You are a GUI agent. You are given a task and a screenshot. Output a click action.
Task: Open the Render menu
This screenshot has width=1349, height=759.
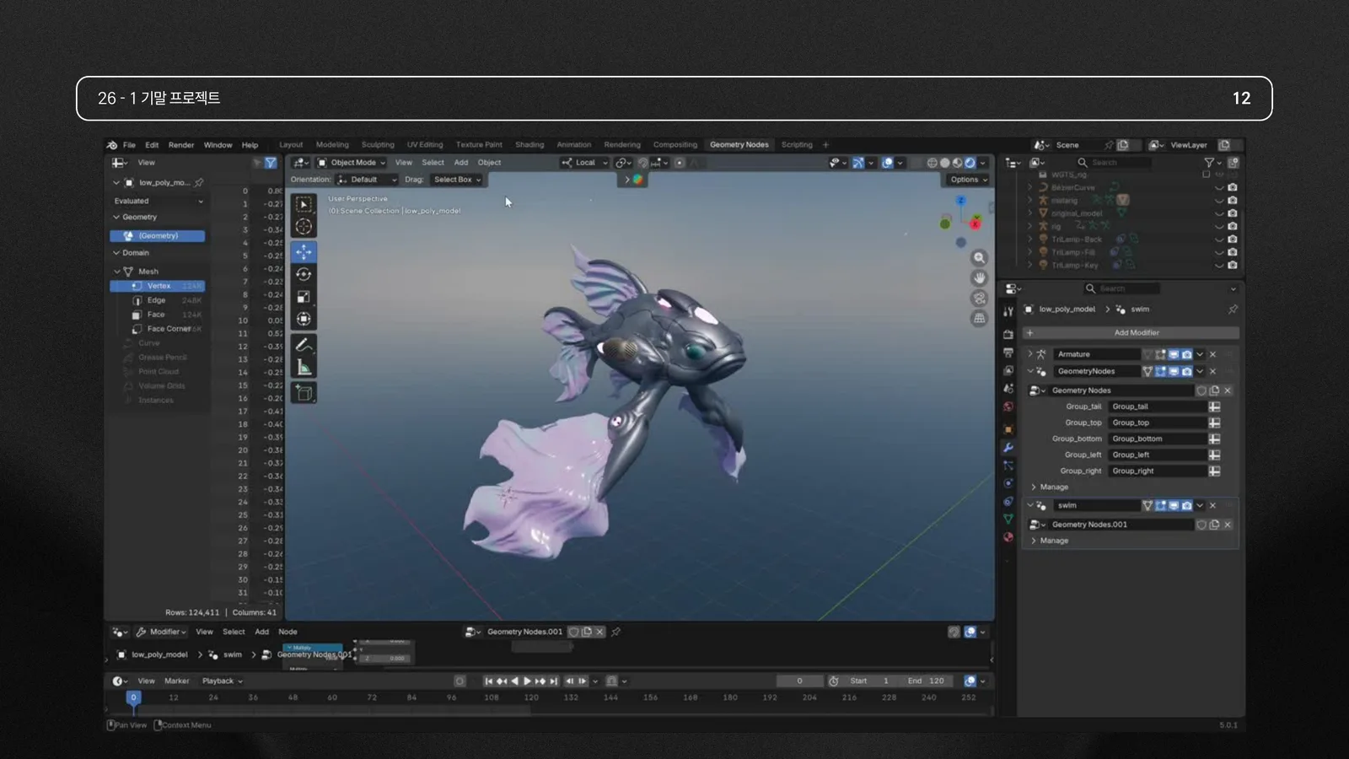pyautogui.click(x=181, y=145)
